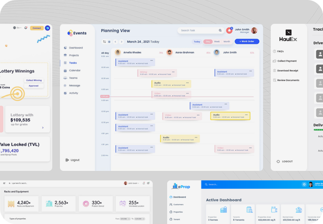The height and width of the screenshot is (224, 323).
Task: Create a new Work Order
Action: tap(247, 41)
